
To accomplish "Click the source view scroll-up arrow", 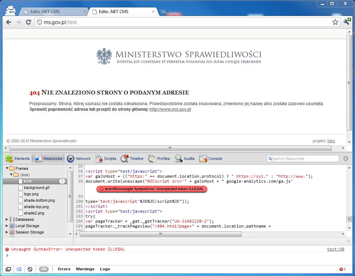I will click(x=349, y=168).
